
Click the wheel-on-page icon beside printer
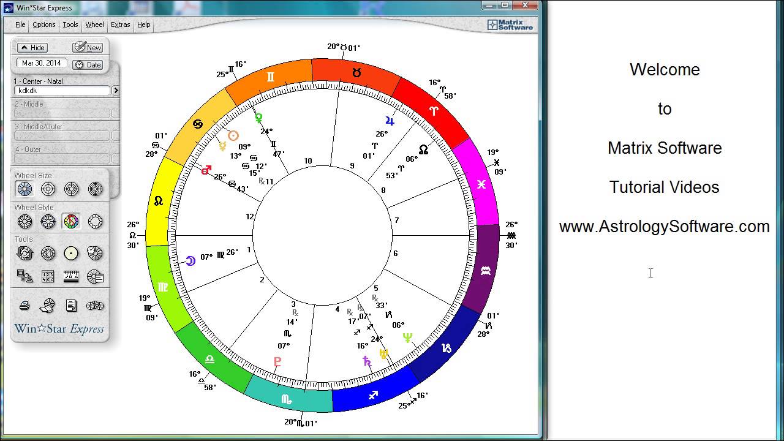(47, 305)
